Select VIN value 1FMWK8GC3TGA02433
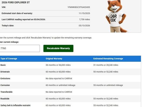This screenshot has width=143, height=107. click(x=79, y=7)
